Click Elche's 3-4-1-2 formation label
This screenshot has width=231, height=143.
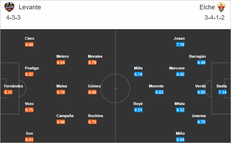(x=214, y=18)
